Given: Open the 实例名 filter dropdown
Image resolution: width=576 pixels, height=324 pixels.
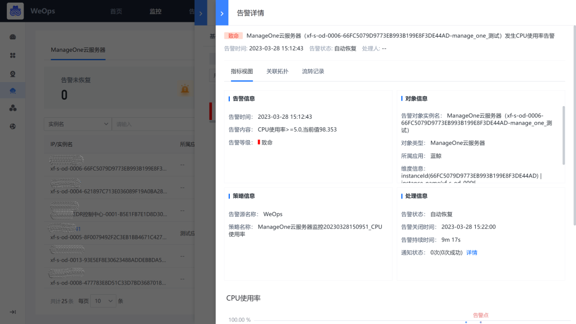Looking at the screenshot, I should [77, 124].
